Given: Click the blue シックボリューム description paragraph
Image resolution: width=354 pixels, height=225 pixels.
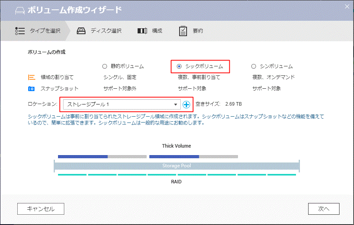Looking at the screenshot, I should tap(176, 120).
